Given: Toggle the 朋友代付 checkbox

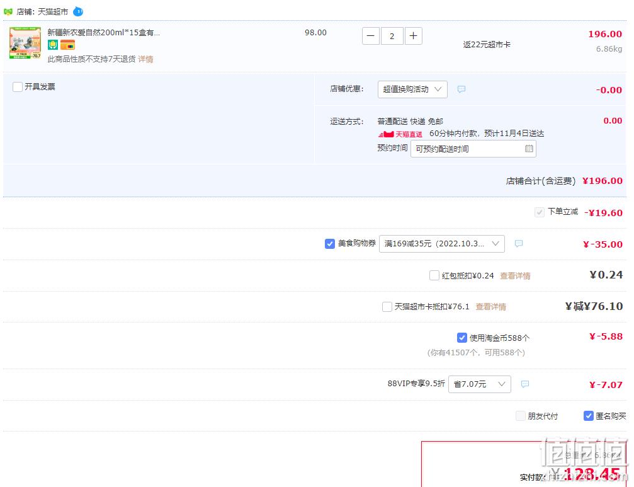Looking at the screenshot, I should (521, 416).
